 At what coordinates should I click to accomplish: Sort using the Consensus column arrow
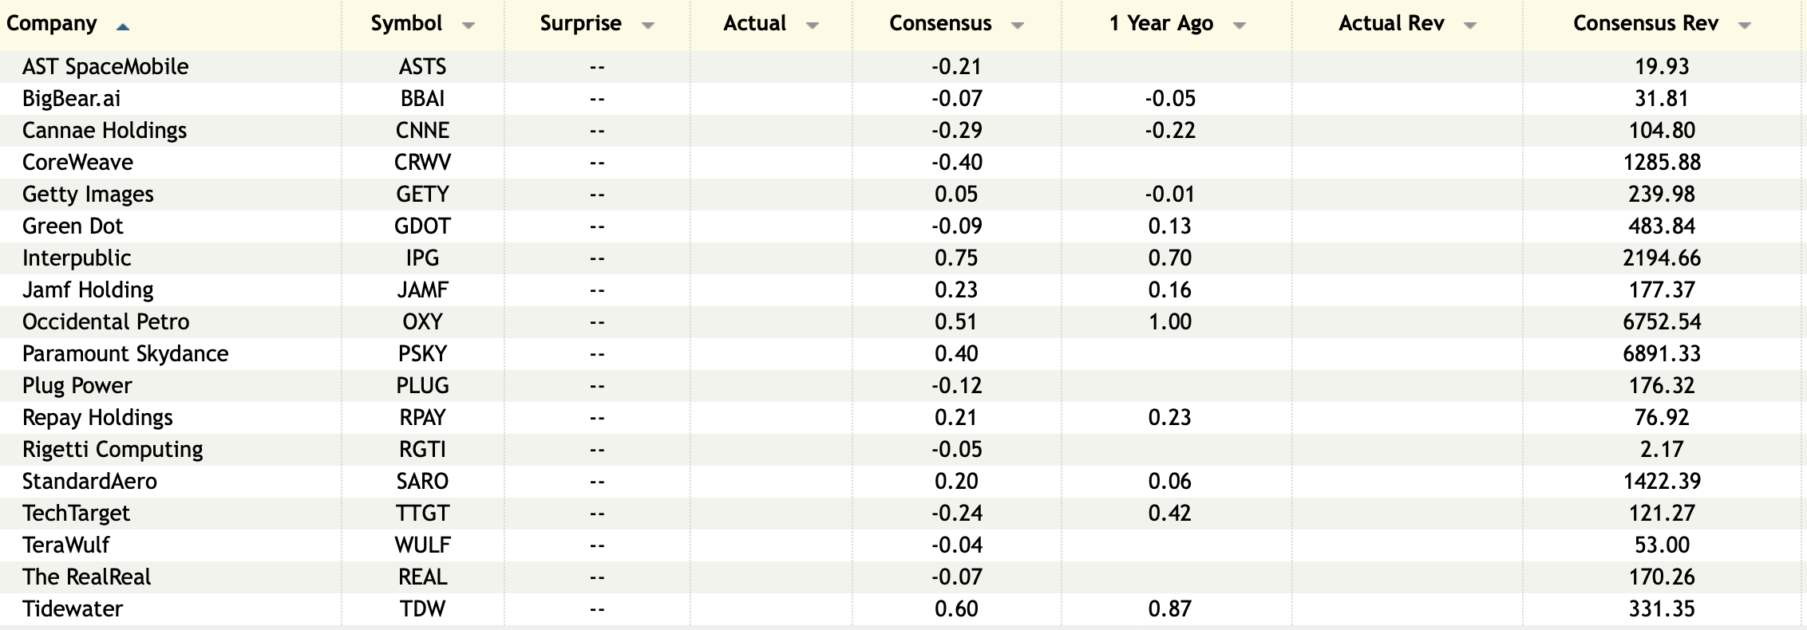pyautogui.click(x=1018, y=26)
